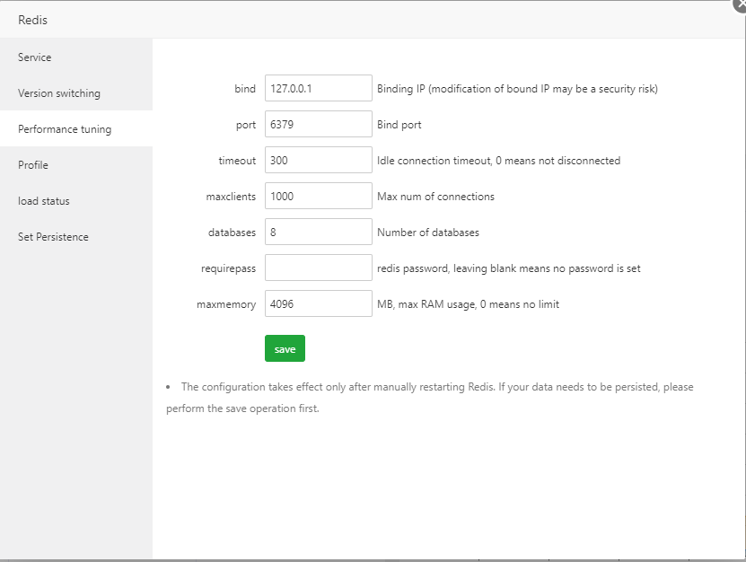Screen dimensions: 746x562
Task: Click the 'Idle connection timeout' hint text
Action: [x=498, y=161]
